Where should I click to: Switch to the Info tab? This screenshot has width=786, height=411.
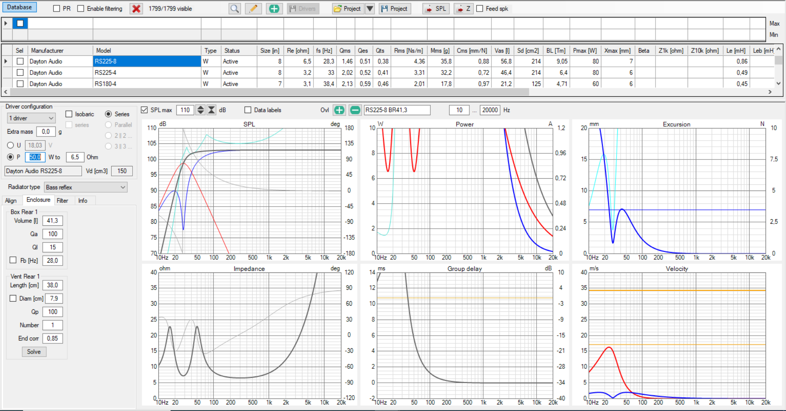[x=83, y=201]
